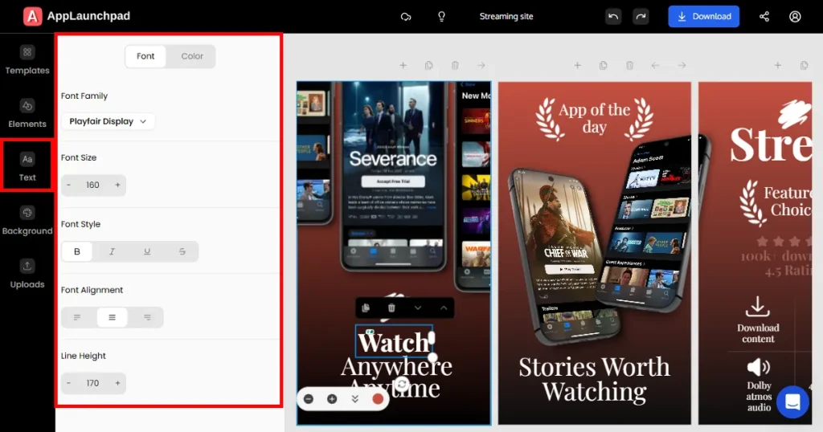
Task: Open the Uploads sidebar panel
Action: [27, 274]
